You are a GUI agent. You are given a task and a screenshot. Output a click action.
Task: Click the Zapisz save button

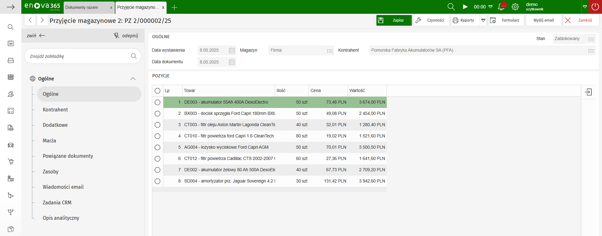tap(394, 20)
